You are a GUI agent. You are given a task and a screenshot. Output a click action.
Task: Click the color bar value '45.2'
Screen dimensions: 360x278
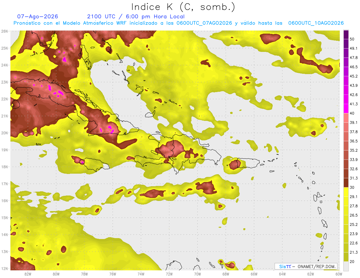tap(354, 76)
